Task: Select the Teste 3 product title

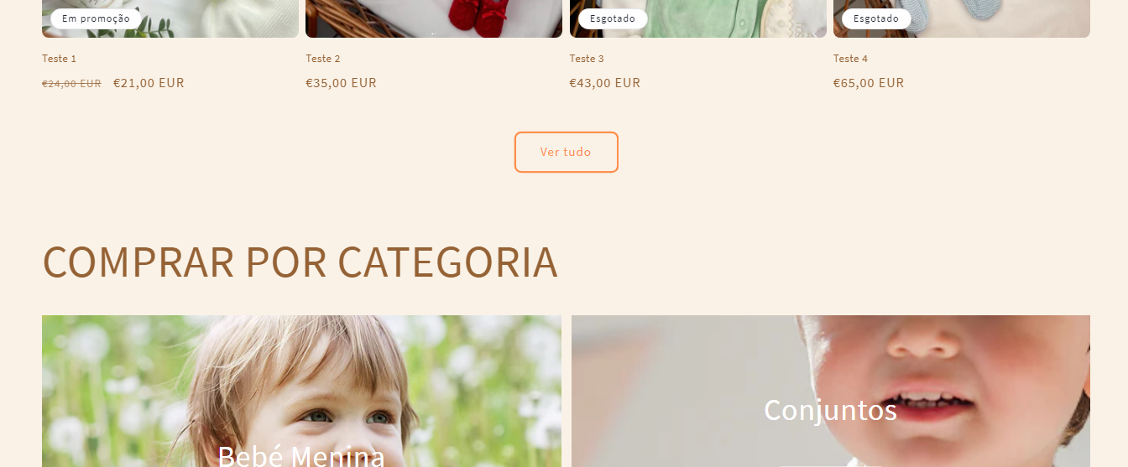Action: point(587,59)
